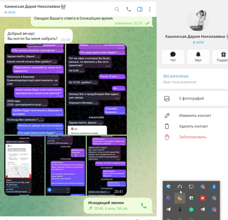The image size is (228, 220).
Task: Click the blue phone tray icon
Action: click(168, 186)
